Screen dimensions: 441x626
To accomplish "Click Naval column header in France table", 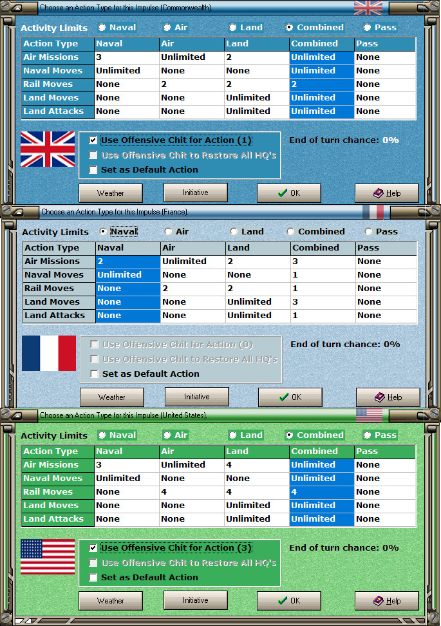I will (x=128, y=248).
